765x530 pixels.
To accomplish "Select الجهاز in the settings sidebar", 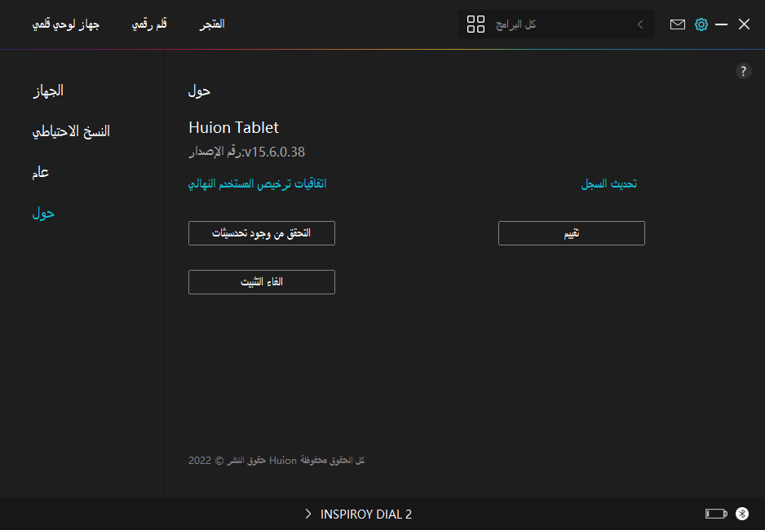I will pyautogui.click(x=48, y=91).
